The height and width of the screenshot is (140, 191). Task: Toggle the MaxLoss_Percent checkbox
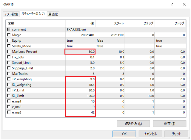9,52
